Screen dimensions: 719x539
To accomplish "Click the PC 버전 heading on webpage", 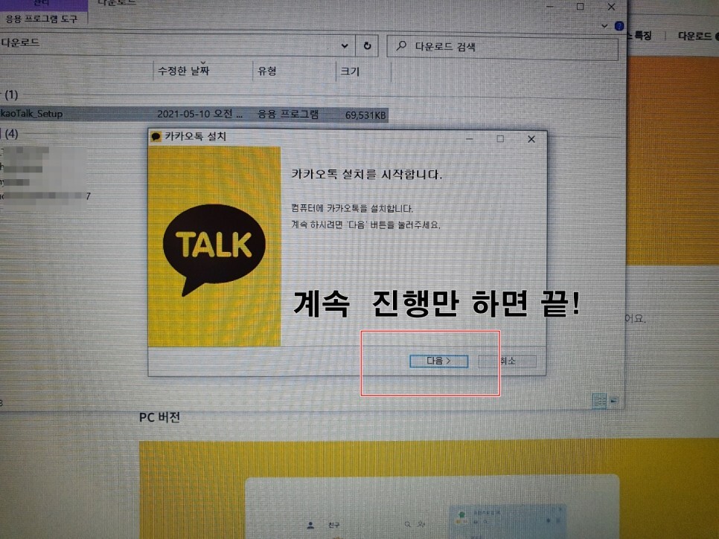I will pyautogui.click(x=159, y=417).
